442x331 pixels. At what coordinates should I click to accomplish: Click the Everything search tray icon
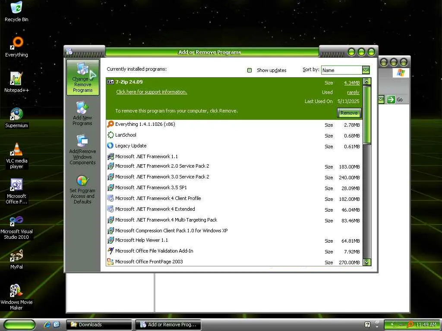pos(410,325)
